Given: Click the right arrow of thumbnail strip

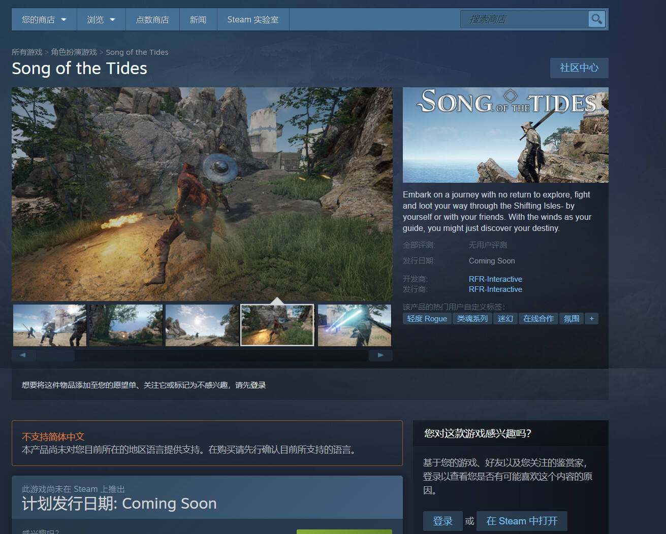Looking at the screenshot, I should [380, 355].
